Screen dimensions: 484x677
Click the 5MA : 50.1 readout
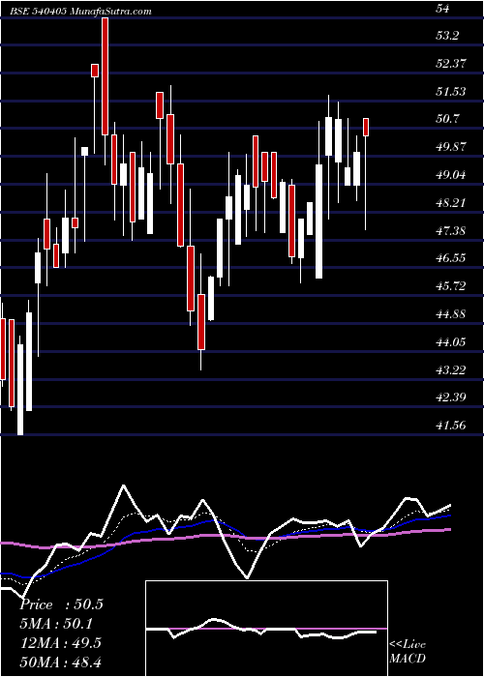pyautogui.click(x=57, y=624)
